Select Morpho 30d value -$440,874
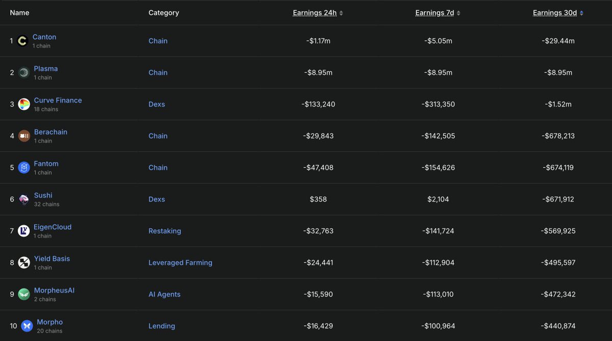The image size is (612, 341). click(x=558, y=326)
